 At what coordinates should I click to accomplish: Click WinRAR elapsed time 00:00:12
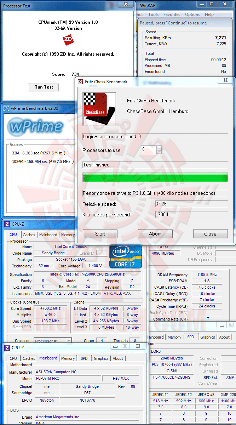[x=219, y=60]
